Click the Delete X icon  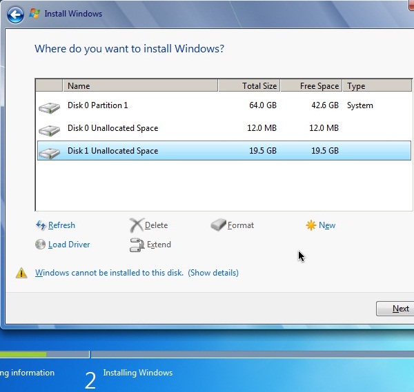pos(137,225)
